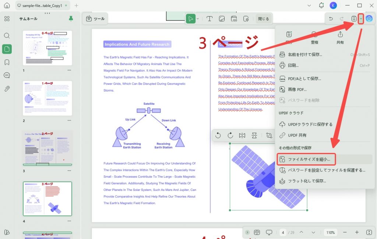Viewport: 377px width, 239px height.
Task: Expand the tab list chevron in title bar
Action: point(309,6)
